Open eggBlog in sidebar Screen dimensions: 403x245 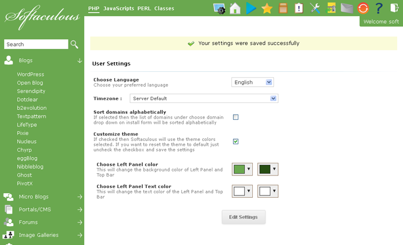[27, 159]
